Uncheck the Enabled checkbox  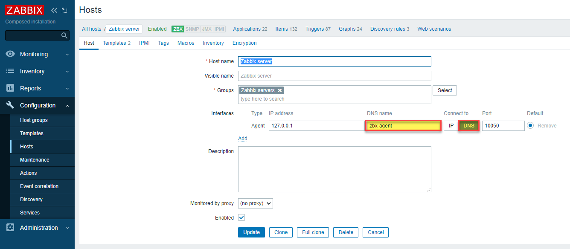(241, 217)
